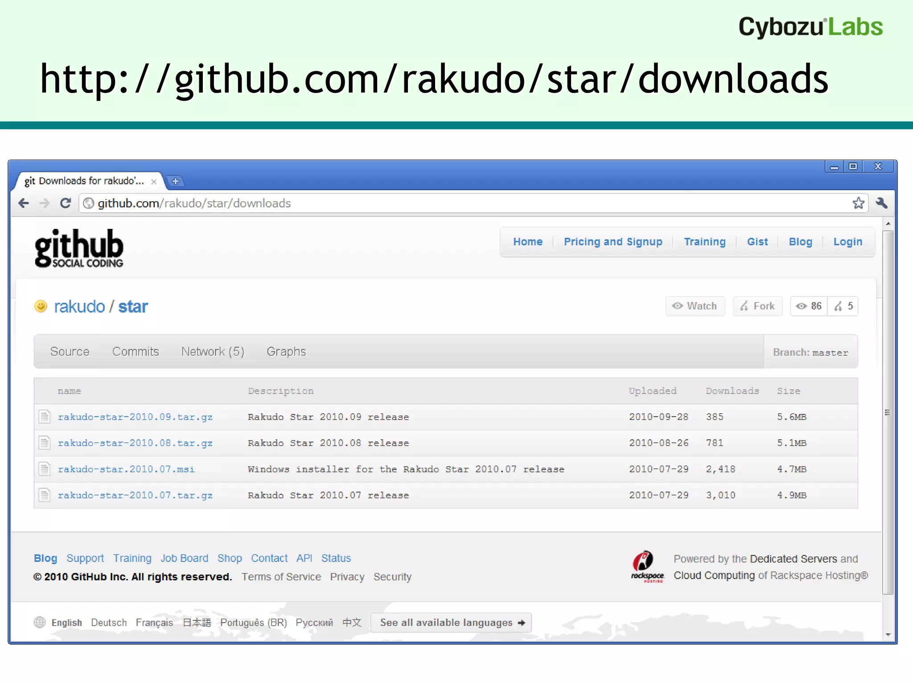Select the 日本語 language

pos(197,622)
